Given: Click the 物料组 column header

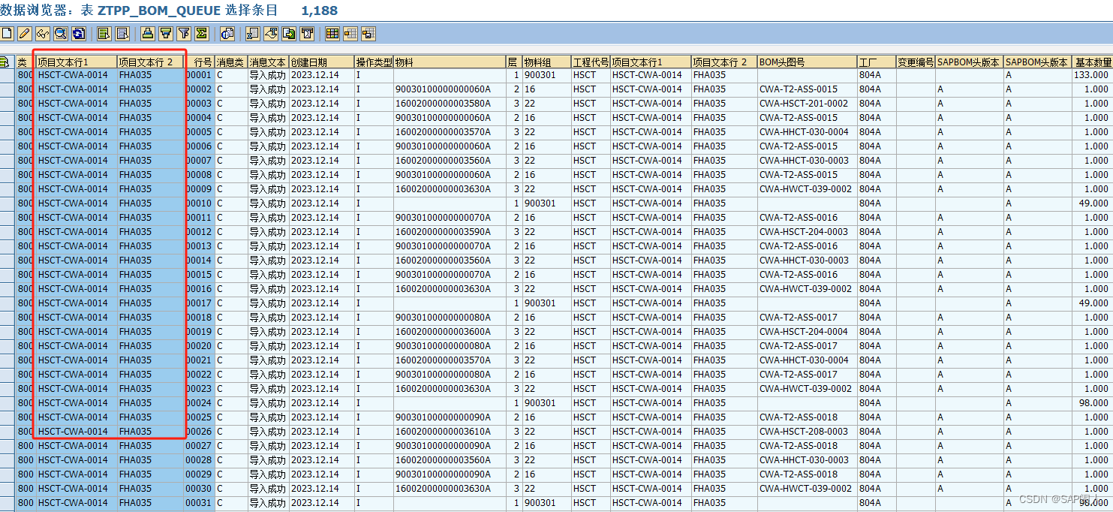Looking at the screenshot, I should 546,62.
